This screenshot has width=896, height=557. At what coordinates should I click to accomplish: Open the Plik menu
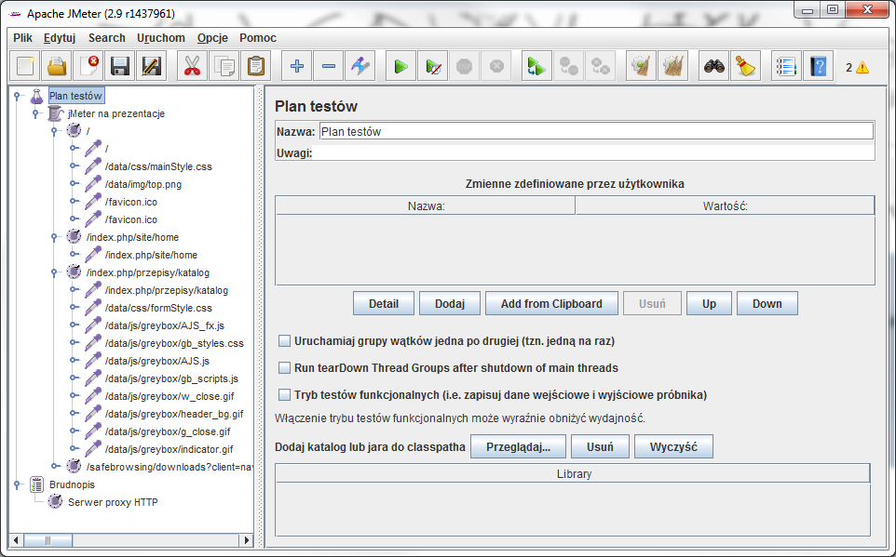23,38
